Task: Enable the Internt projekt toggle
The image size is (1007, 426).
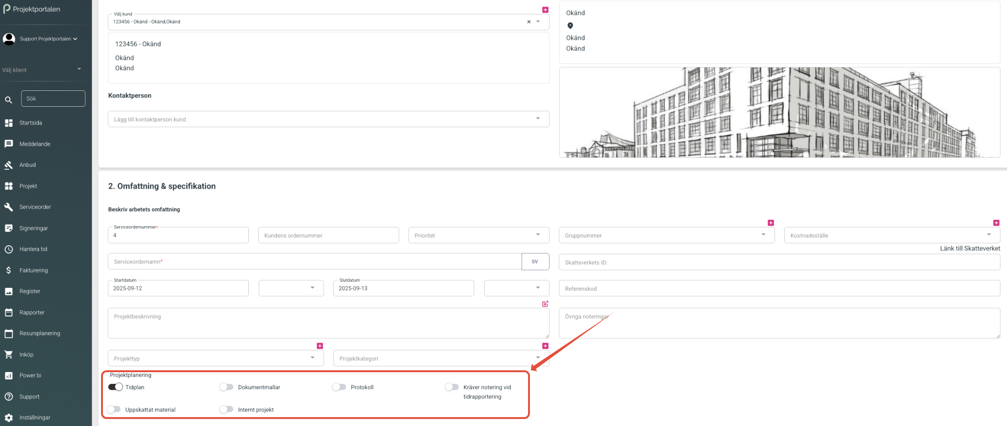Action: pos(226,410)
